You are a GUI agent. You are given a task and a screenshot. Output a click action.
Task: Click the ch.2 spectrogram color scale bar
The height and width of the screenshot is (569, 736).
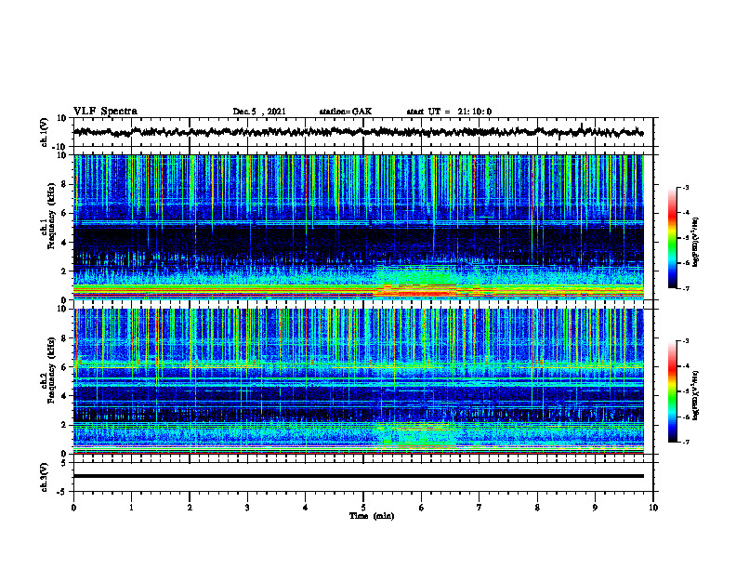pyautogui.click(x=672, y=391)
